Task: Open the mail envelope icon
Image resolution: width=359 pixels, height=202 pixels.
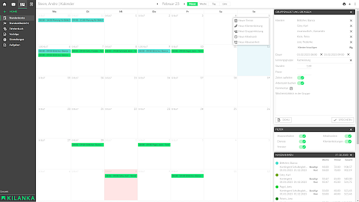Action: pyautogui.click(x=13, y=4)
